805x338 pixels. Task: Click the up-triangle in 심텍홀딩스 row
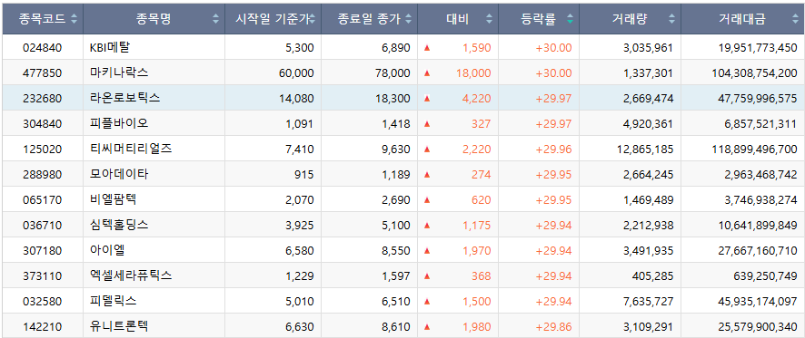[x=427, y=226]
